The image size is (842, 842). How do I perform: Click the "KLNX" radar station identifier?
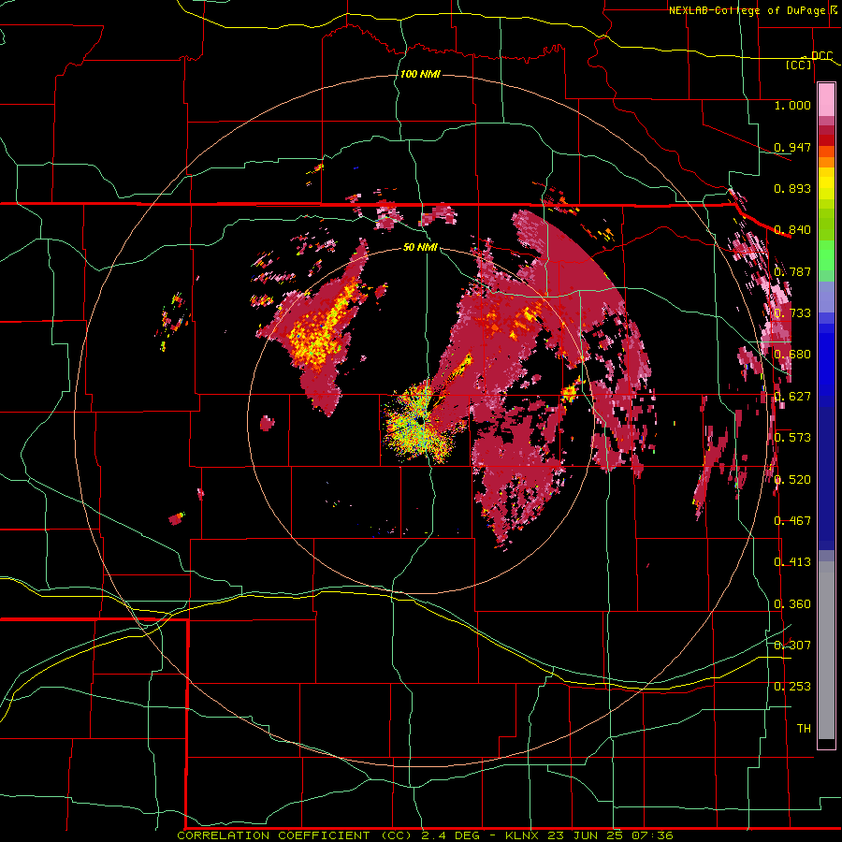point(521,835)
